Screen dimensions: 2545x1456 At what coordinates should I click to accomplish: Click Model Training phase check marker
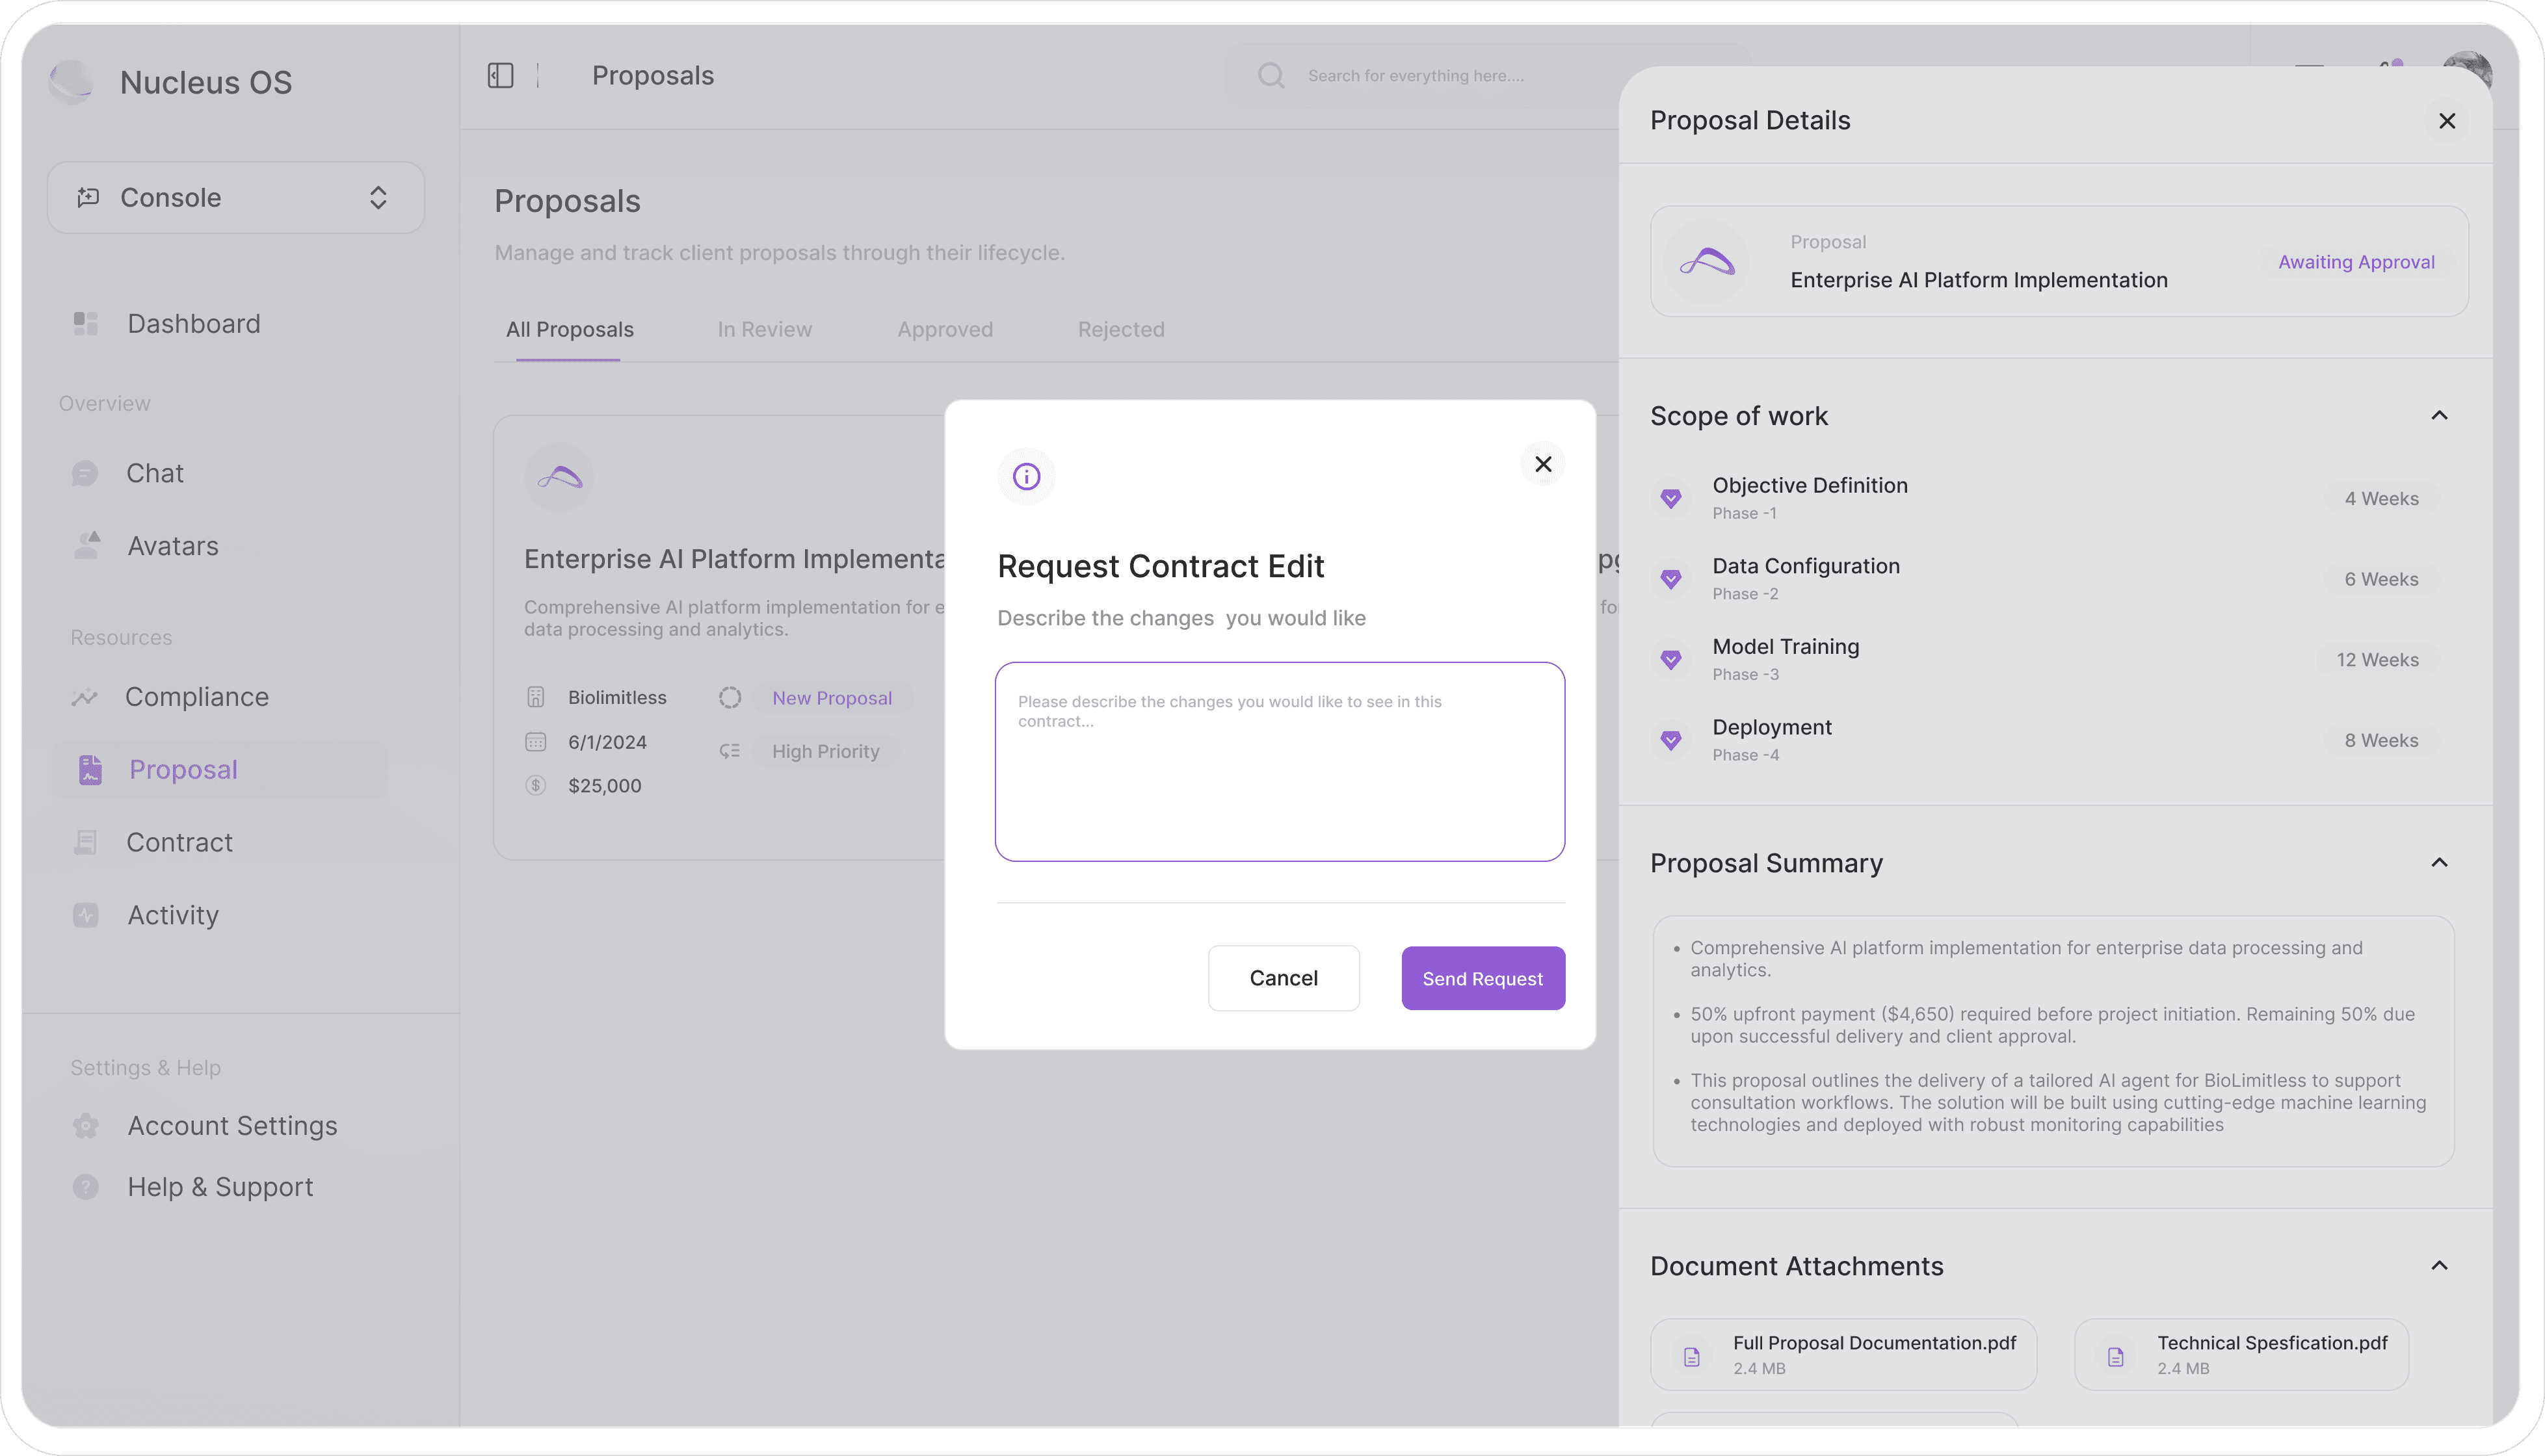[x=1670, y=659]
